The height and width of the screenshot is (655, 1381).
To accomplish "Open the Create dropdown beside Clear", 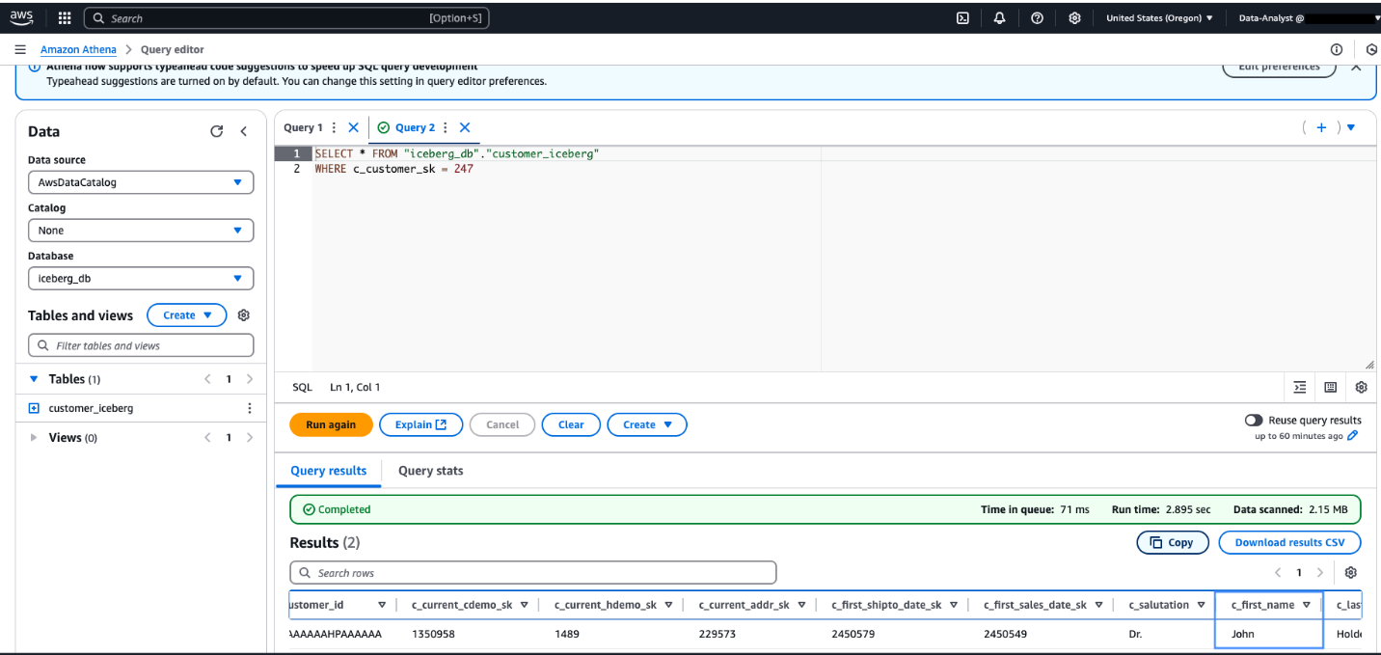I will 647,424.
